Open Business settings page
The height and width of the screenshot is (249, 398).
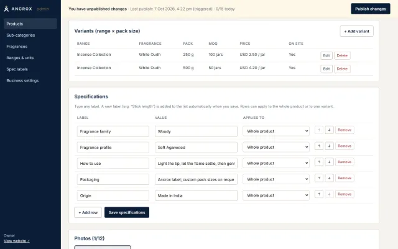pyautogui.click(x=30, y=80)
